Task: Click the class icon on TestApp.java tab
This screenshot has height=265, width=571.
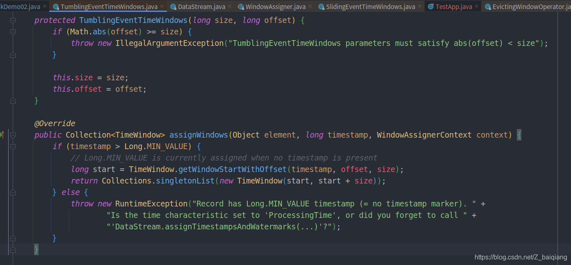Action: click(x=431, y=7)
